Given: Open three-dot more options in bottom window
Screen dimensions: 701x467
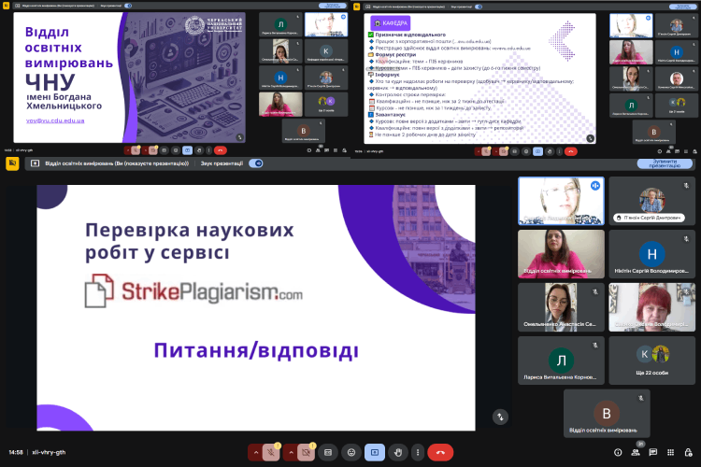Looking at the screenshot, I should pyautogui.click(x=418, y=453).
